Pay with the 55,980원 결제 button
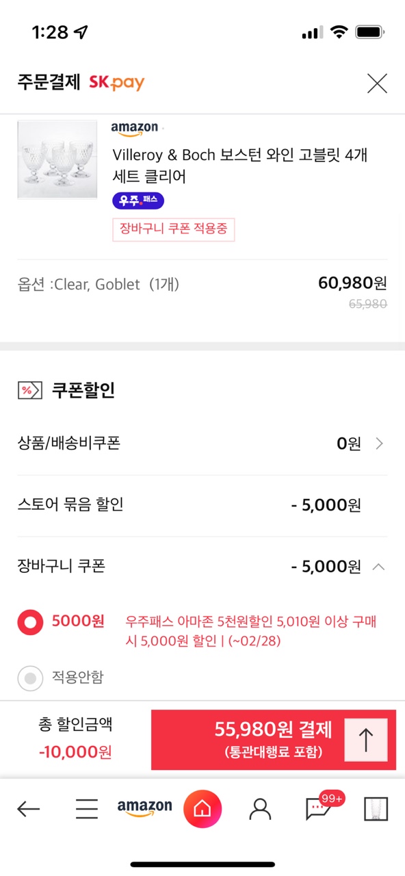This screenshot has width=405, height=876. (274, 740)
